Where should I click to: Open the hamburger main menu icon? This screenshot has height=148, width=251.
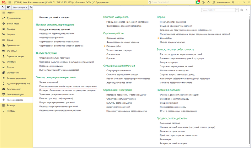10,3
